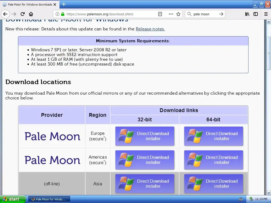Click the 64-bit column header
Viewport: 271px width, 203px height.
pyautogui.click(x=214, y=119)
